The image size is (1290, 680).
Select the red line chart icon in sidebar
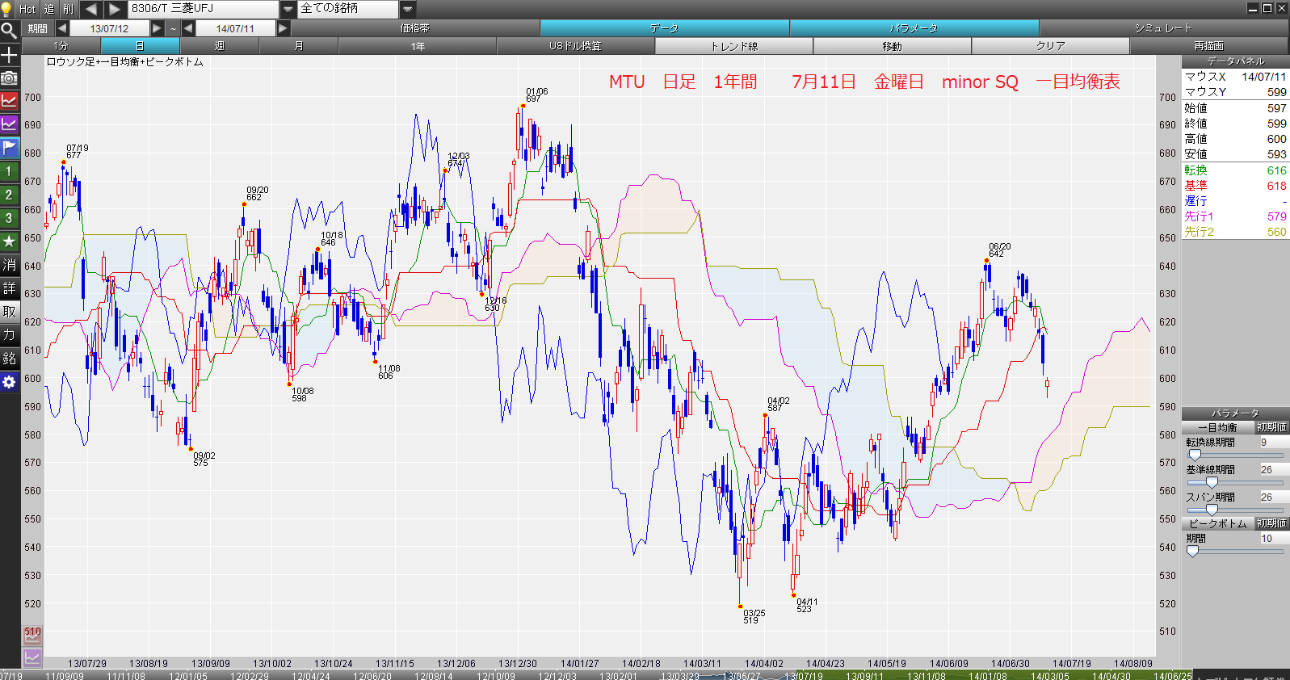click(x=9, y=101)
